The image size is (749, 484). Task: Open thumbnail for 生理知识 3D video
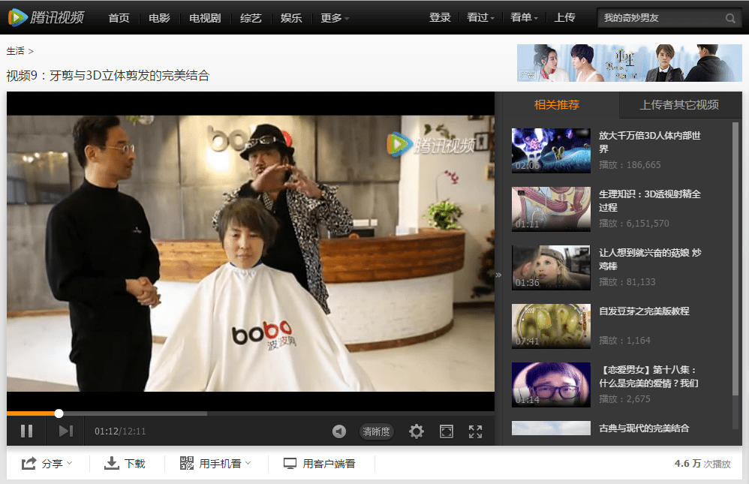pyautogui.click(x=551, y=209)
